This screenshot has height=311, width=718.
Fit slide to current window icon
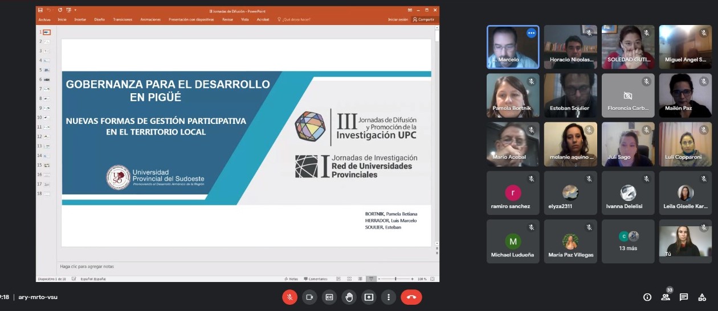433,279
